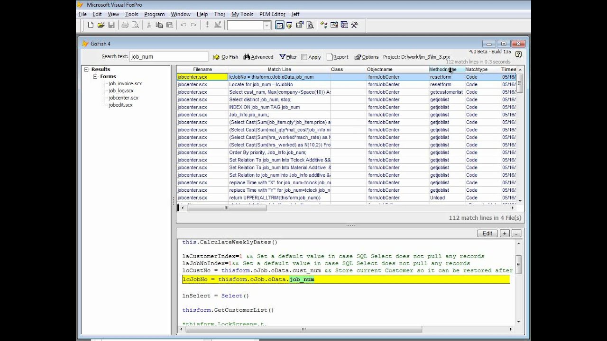The height and width of the screenshot is (341, 607).
Task: Open the Tools menu
Action: tap(132, 14)
